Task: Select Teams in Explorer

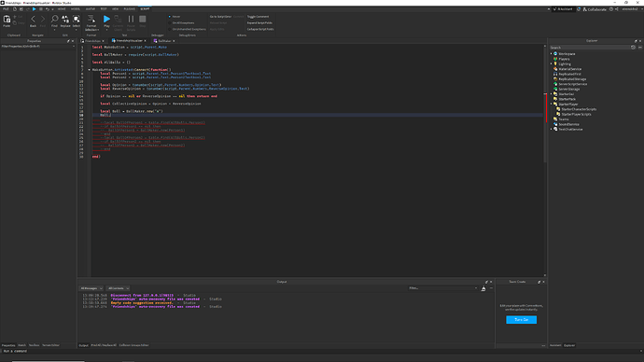Action: coord(563,119)
